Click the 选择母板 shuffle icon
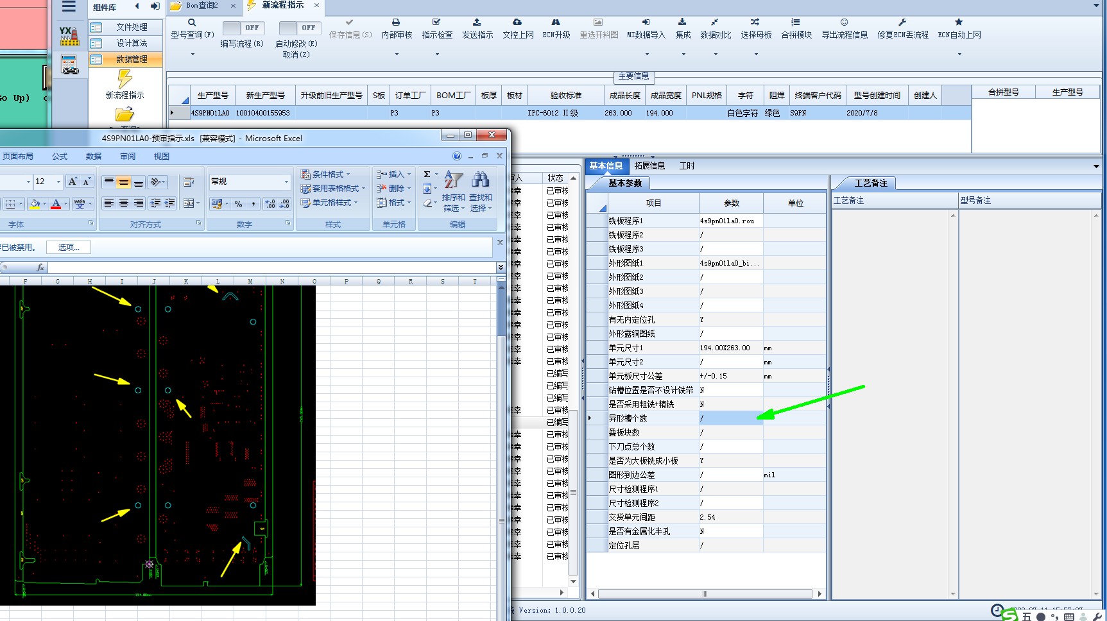The height and width of the screenshot is (621, 1107). 755,22
